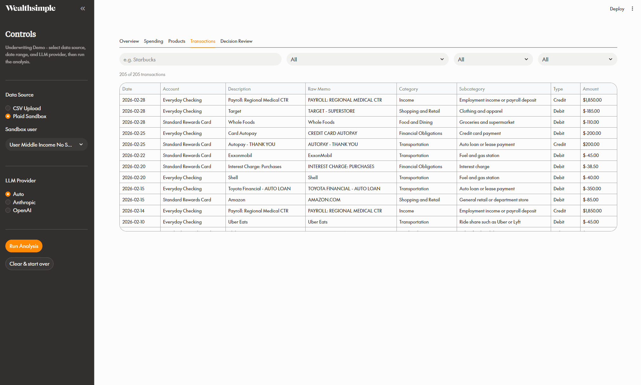Screen dimensions: 641x385
Task: Click the 205 of 205 transactions count
Action: pyautogui.click(x=142, y=74)
